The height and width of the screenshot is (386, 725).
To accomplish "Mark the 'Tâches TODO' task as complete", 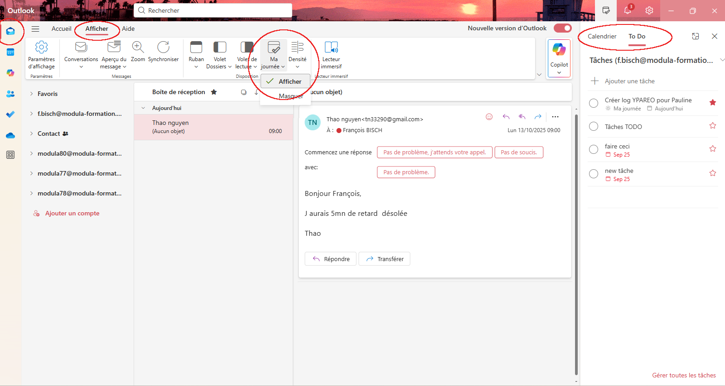I will 594,127.
